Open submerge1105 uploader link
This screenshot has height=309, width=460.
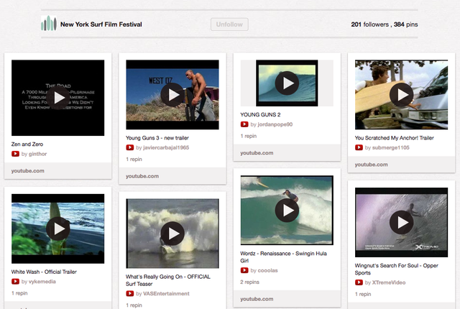(x=390, y=147)
